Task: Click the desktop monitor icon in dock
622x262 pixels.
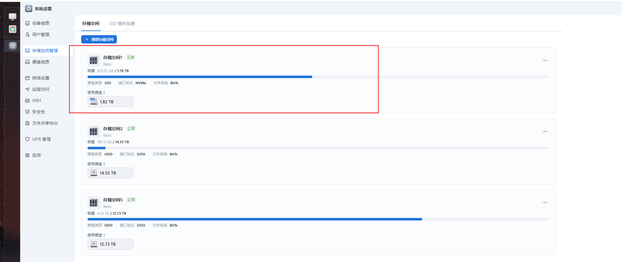Action: tap(12, 17)
